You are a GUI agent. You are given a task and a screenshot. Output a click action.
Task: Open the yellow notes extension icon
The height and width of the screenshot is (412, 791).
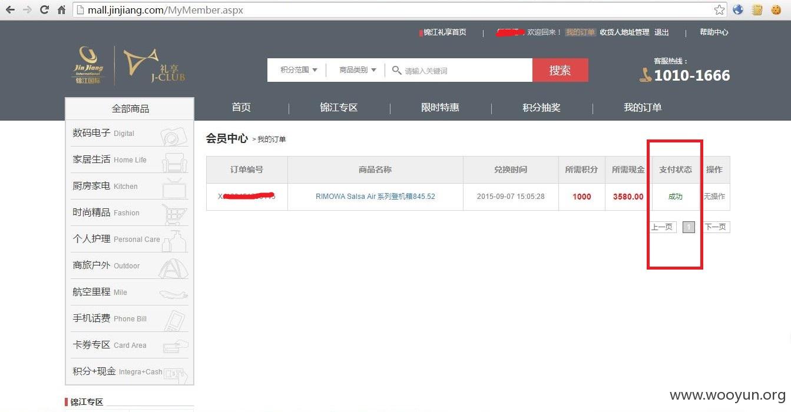(757, 10)
